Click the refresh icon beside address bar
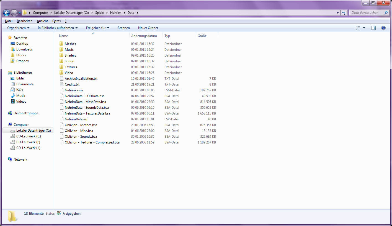 (x=344, y=13)
